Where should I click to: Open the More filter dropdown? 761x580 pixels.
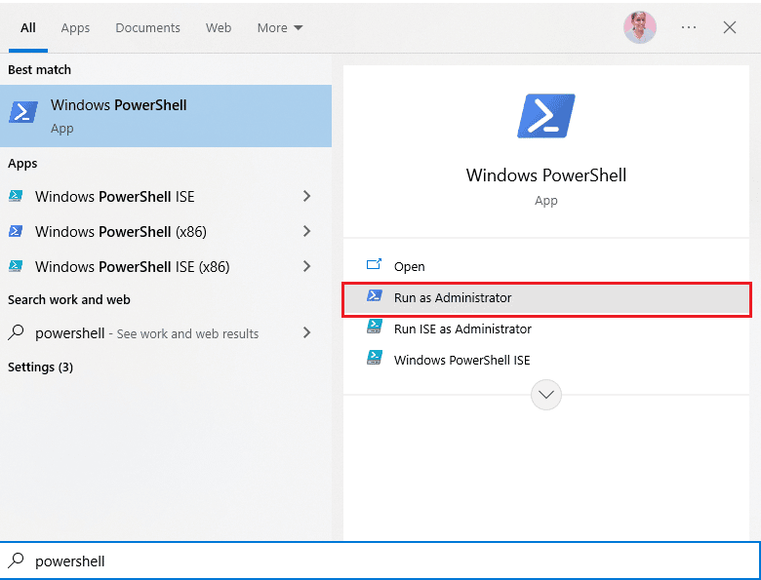tap(280, 28)
